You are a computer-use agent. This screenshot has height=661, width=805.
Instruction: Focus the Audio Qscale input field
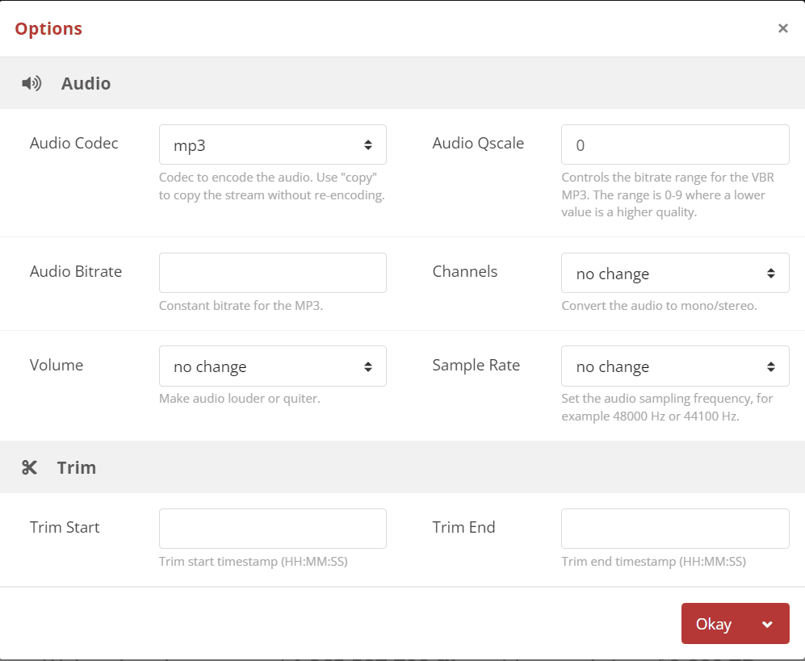click(674, 145)
